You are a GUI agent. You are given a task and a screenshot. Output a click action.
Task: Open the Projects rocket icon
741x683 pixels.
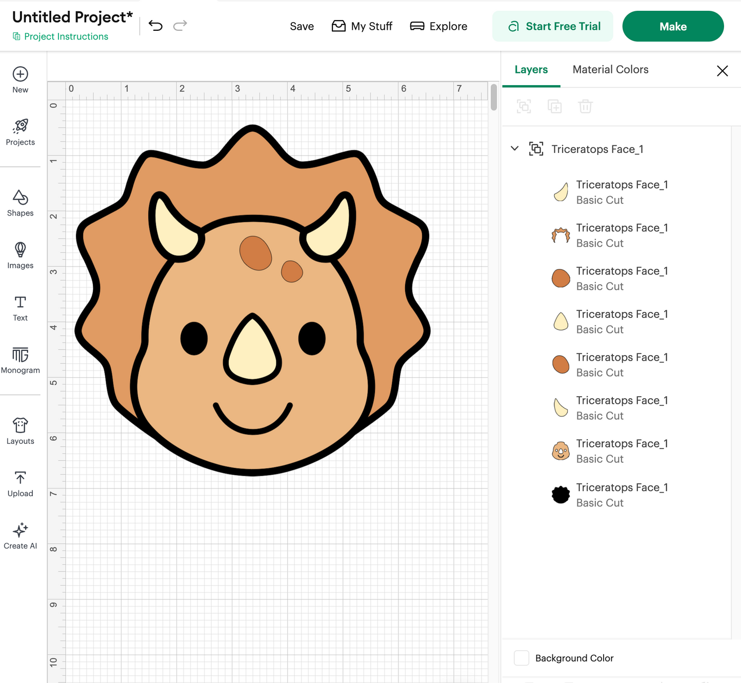point(20,126)
